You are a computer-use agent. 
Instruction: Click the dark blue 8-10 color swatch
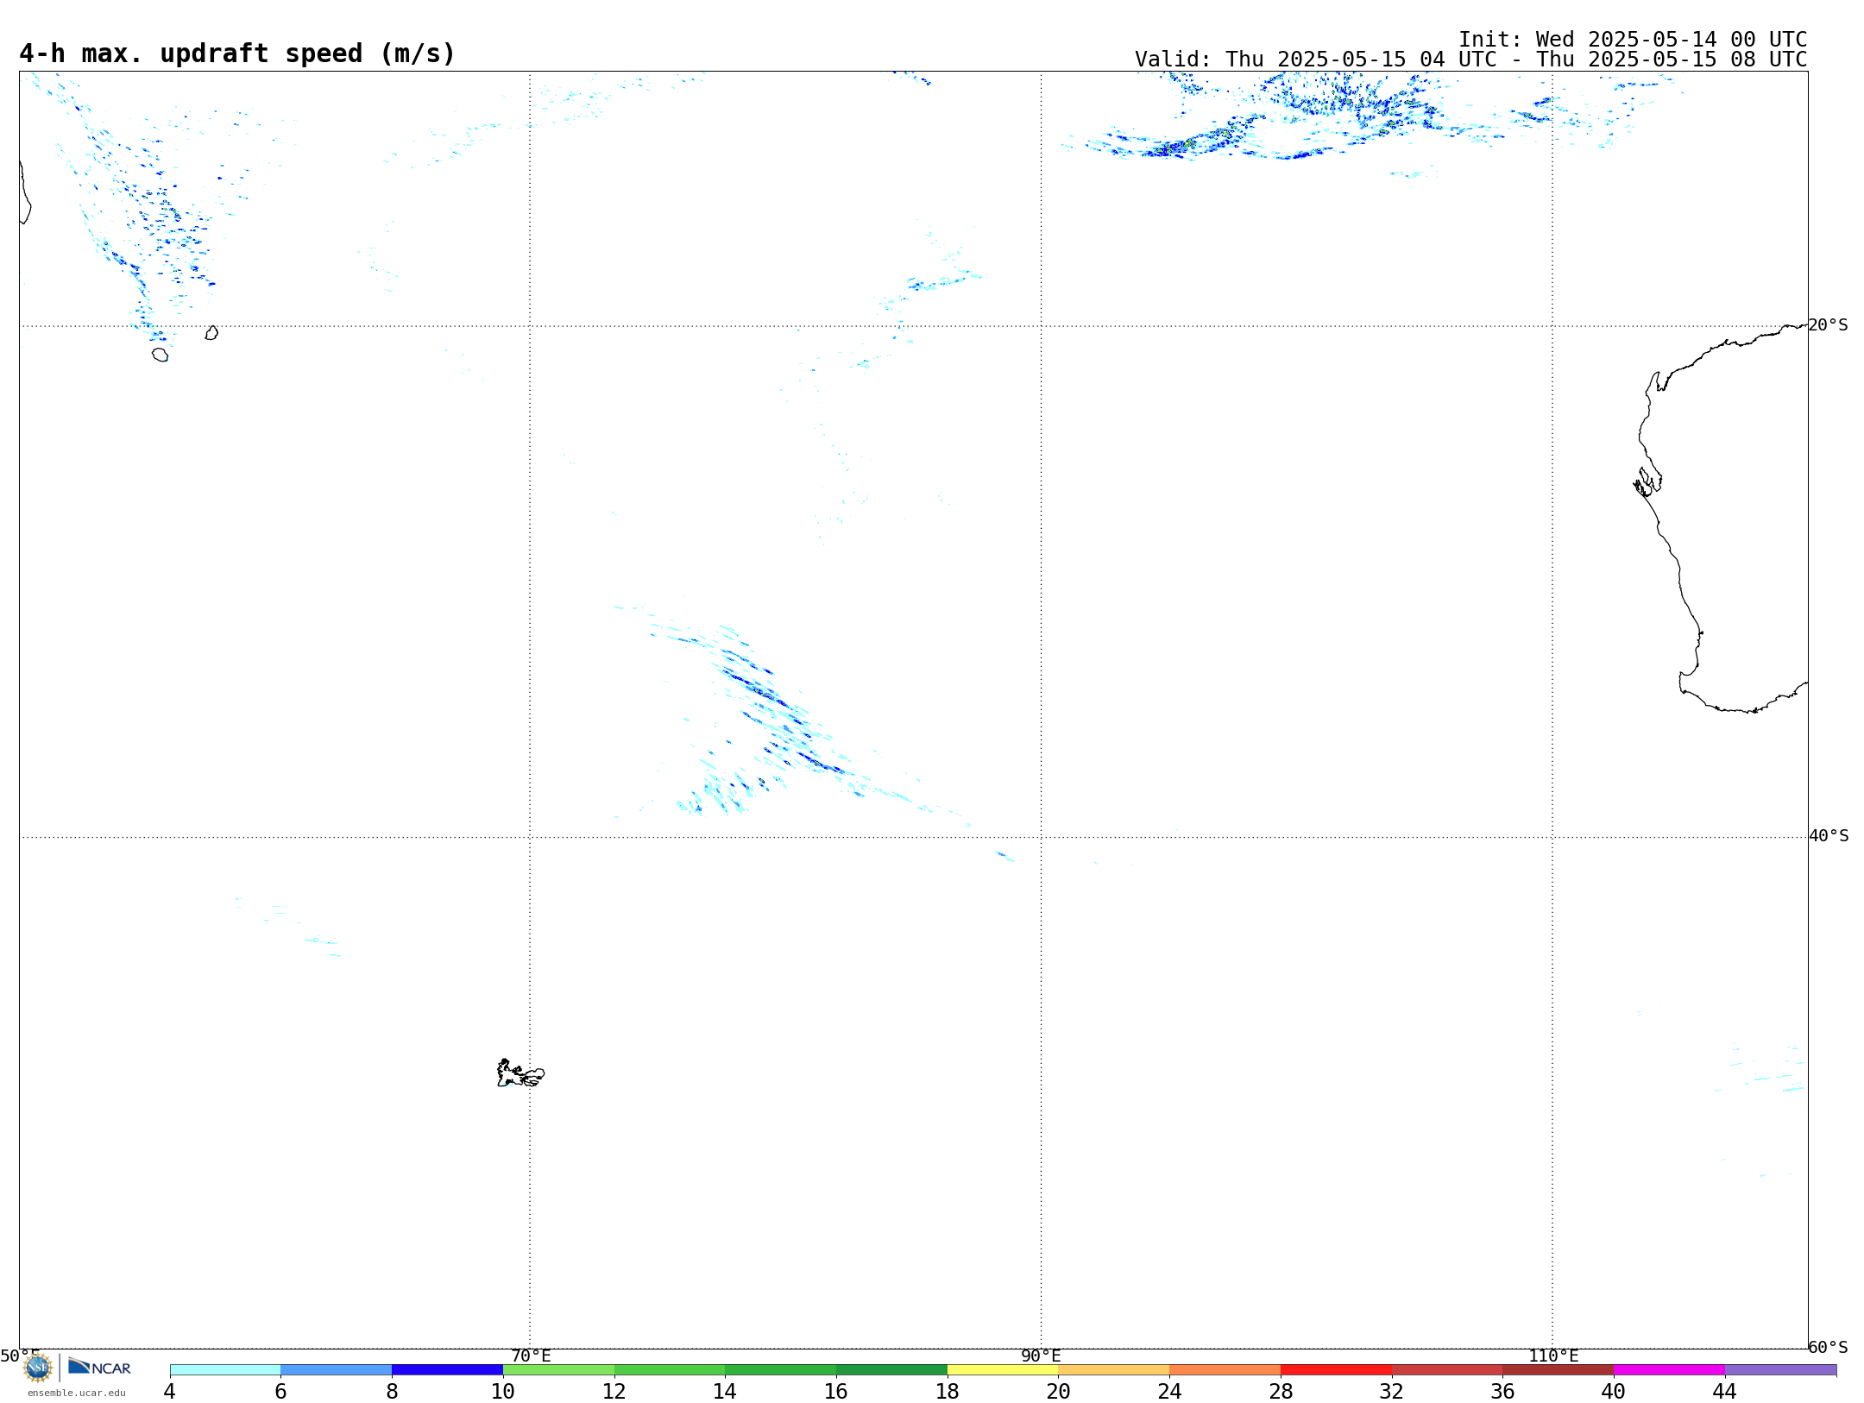(x=447, y=1369)
